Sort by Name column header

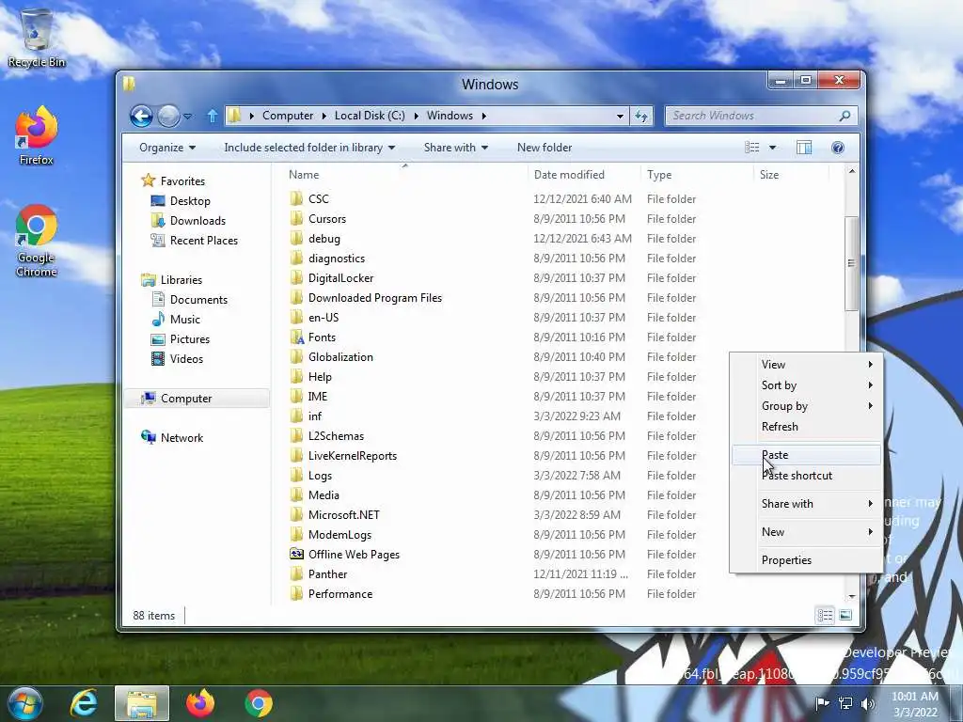coord(405,174)
